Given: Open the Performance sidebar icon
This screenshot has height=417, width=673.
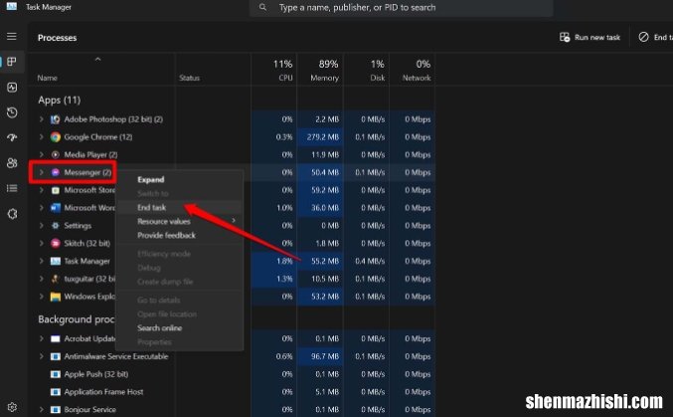Looking at the screenshot, I should [x=12, y=88].
